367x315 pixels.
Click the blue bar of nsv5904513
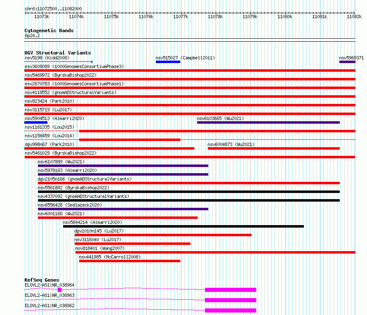coord(36,122)
